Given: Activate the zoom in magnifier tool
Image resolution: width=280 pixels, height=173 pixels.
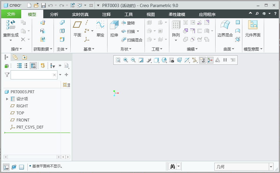Looking at the screenshot, I should pyautogui.click(x=126, y=60).
